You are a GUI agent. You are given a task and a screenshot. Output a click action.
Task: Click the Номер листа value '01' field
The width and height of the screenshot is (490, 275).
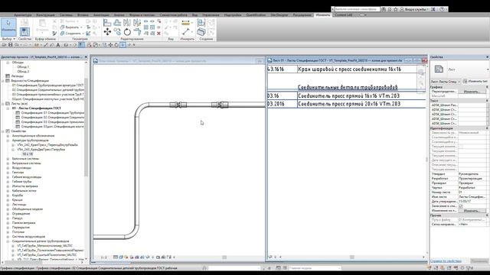(x=472, y=192)
